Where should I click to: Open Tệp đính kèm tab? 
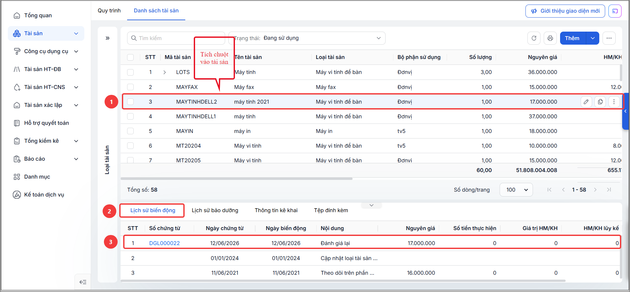tap(331, 211)
